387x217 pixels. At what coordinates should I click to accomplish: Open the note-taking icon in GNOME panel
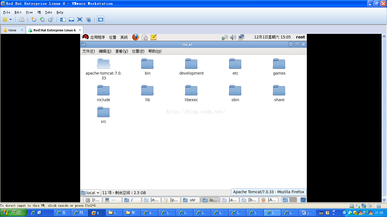[153, 37]
